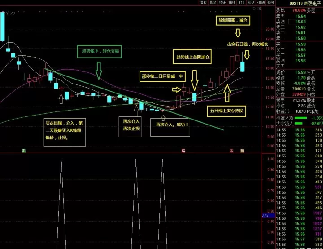This screenshot has height=249, width=323.
Task: Select the boxed 卖四 price 15.63
Action: coord(297,22)
